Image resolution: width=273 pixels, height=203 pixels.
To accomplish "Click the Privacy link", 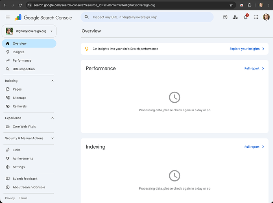I will (x=10, y=198).
